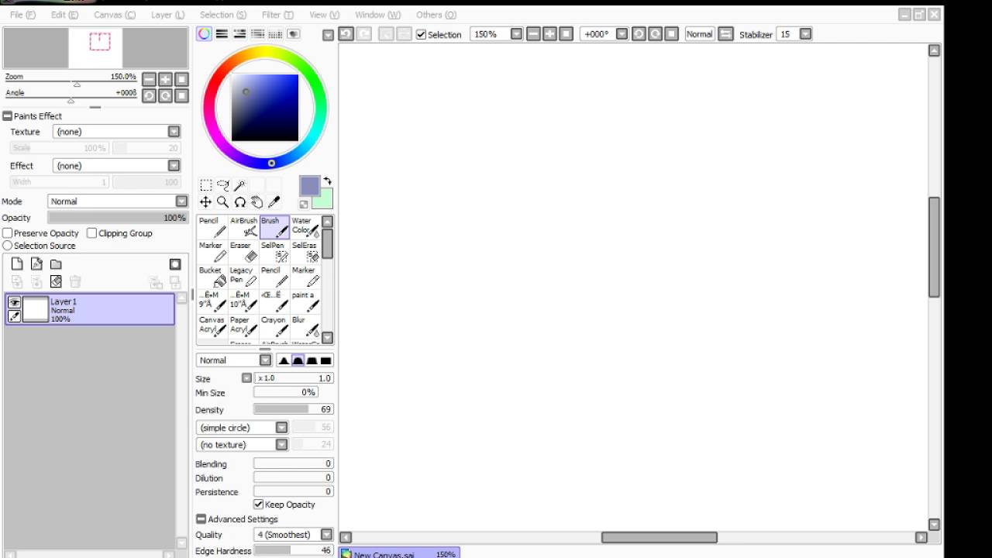992x558 pixels.
Task: Select the AirBrush tool
Action: pos(243,227)
